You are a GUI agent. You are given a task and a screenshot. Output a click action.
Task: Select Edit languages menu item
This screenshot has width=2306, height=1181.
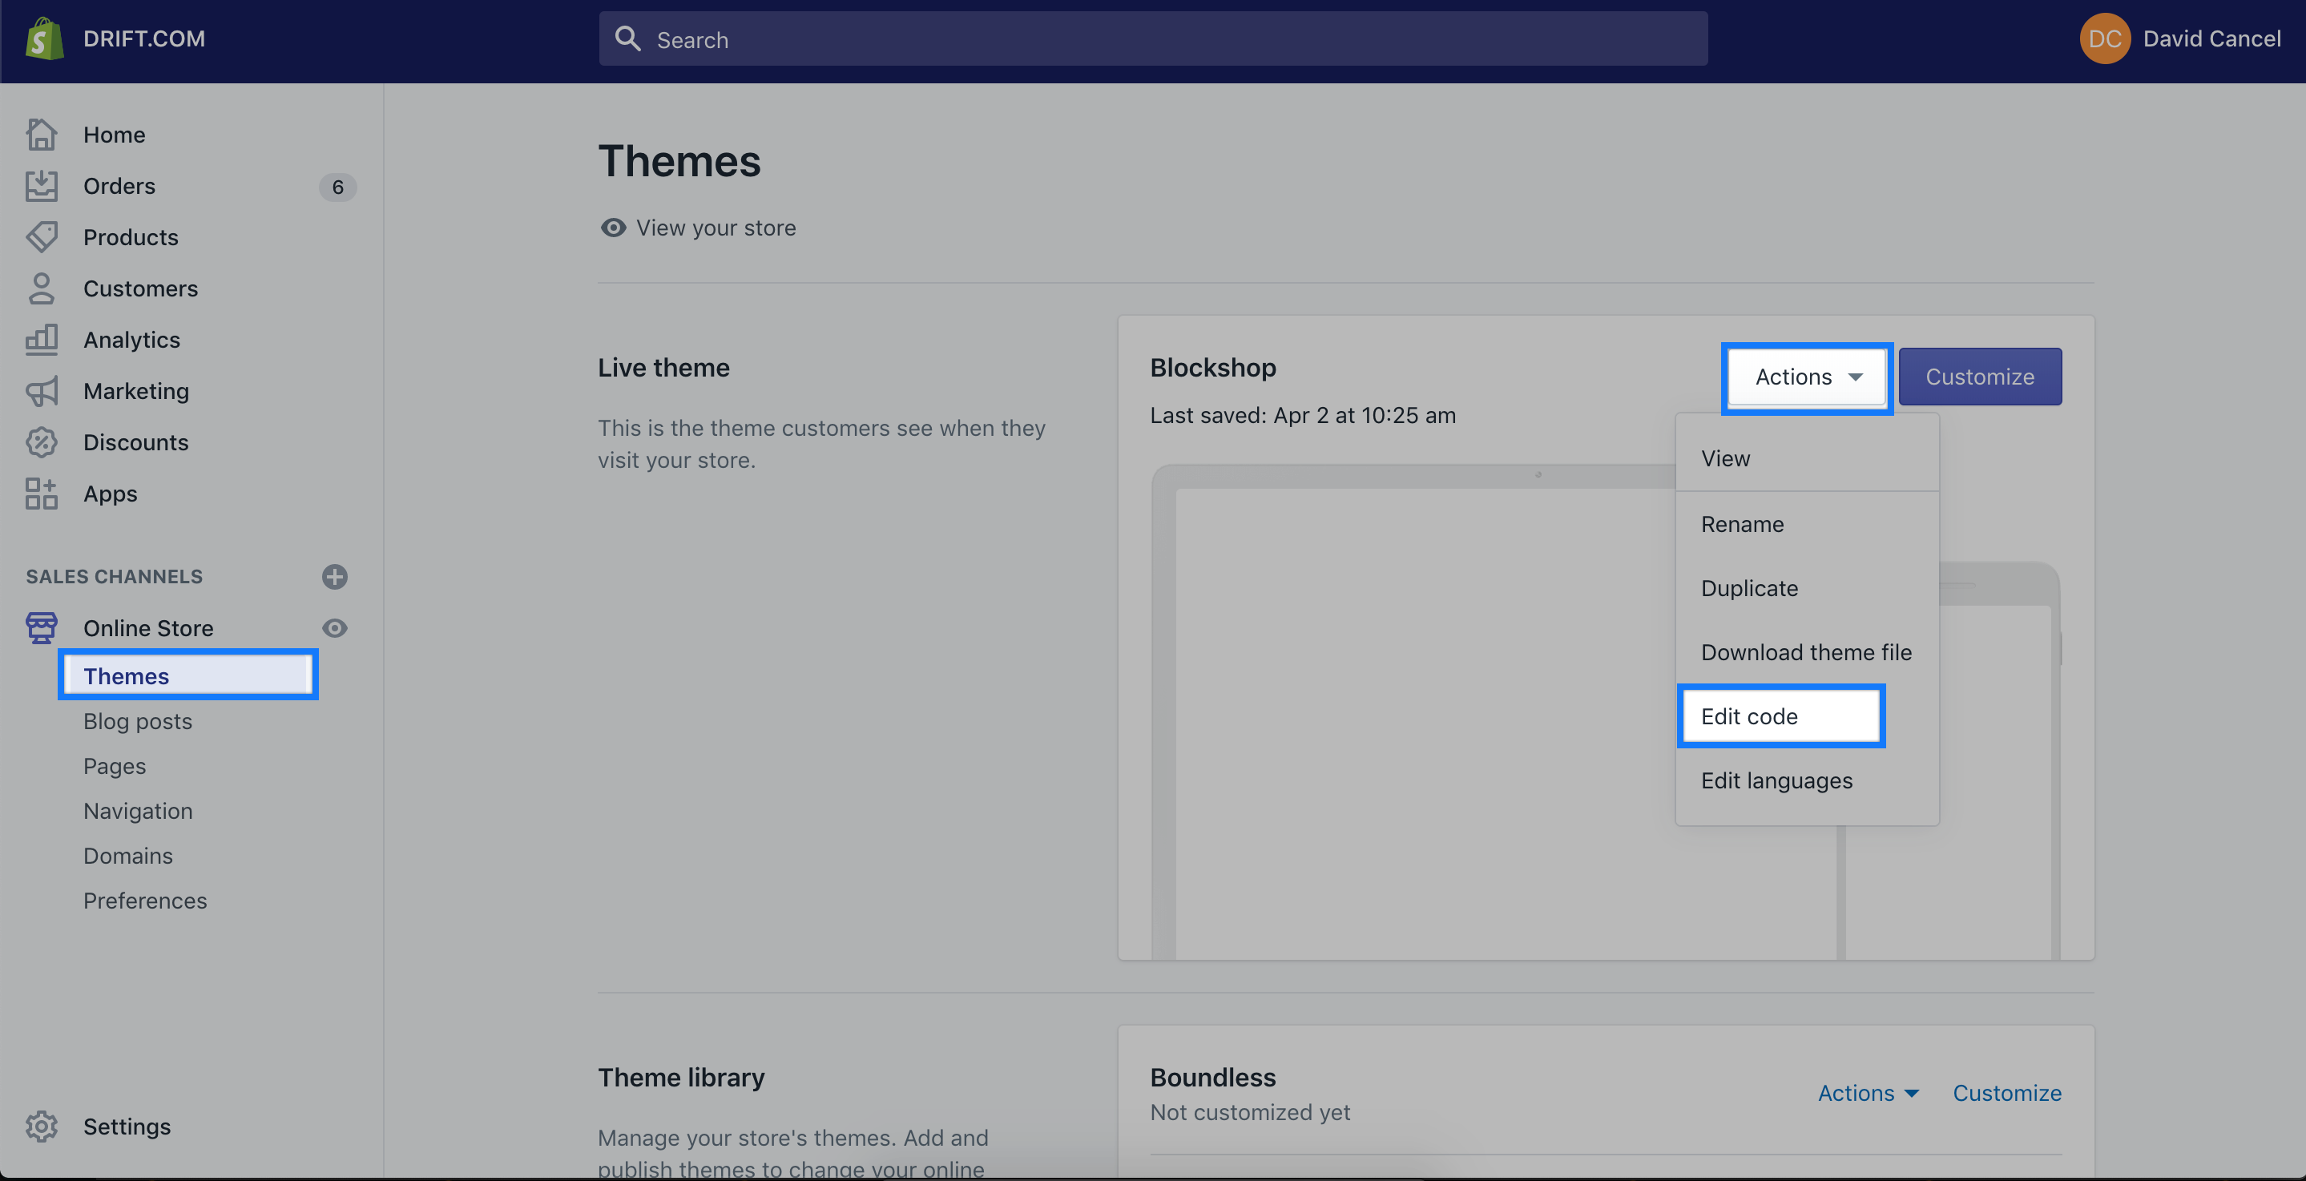click(1807, 780)
